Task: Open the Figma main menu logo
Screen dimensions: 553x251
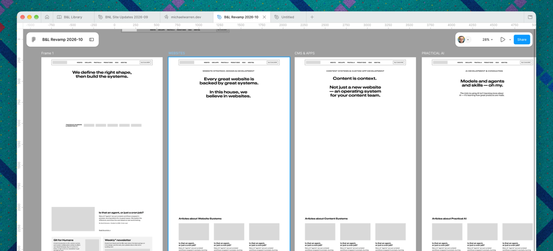Action: coord(34,40)
